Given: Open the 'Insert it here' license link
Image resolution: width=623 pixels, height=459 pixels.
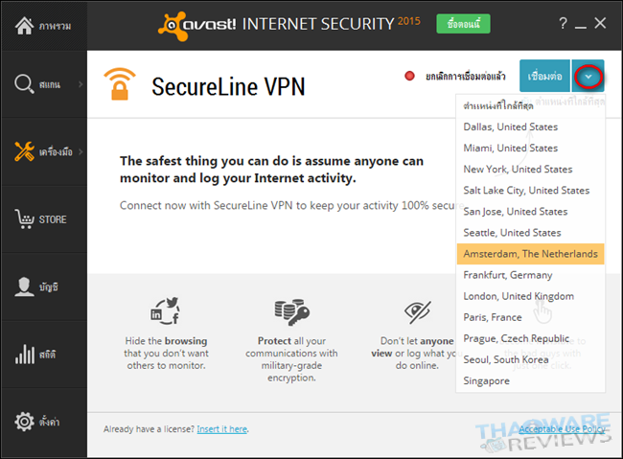Looking at the screenshot, I should tap(222, 429).
